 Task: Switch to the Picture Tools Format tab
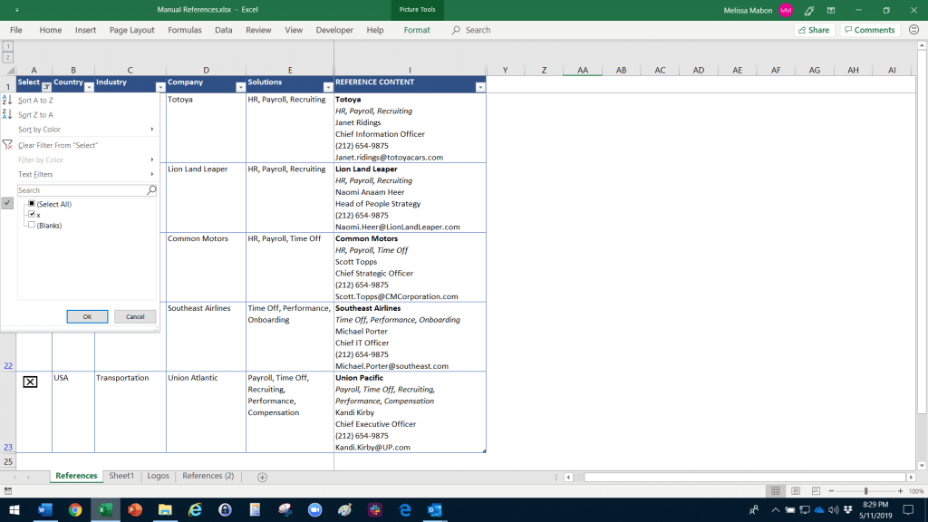416,29
